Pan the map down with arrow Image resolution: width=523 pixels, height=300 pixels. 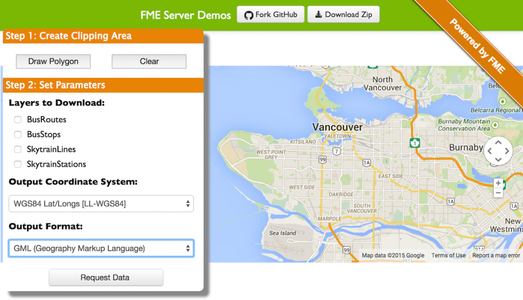click(498, 159)
